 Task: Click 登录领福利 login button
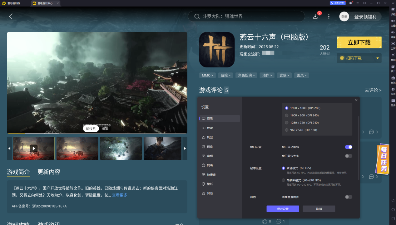coord(365,17)
